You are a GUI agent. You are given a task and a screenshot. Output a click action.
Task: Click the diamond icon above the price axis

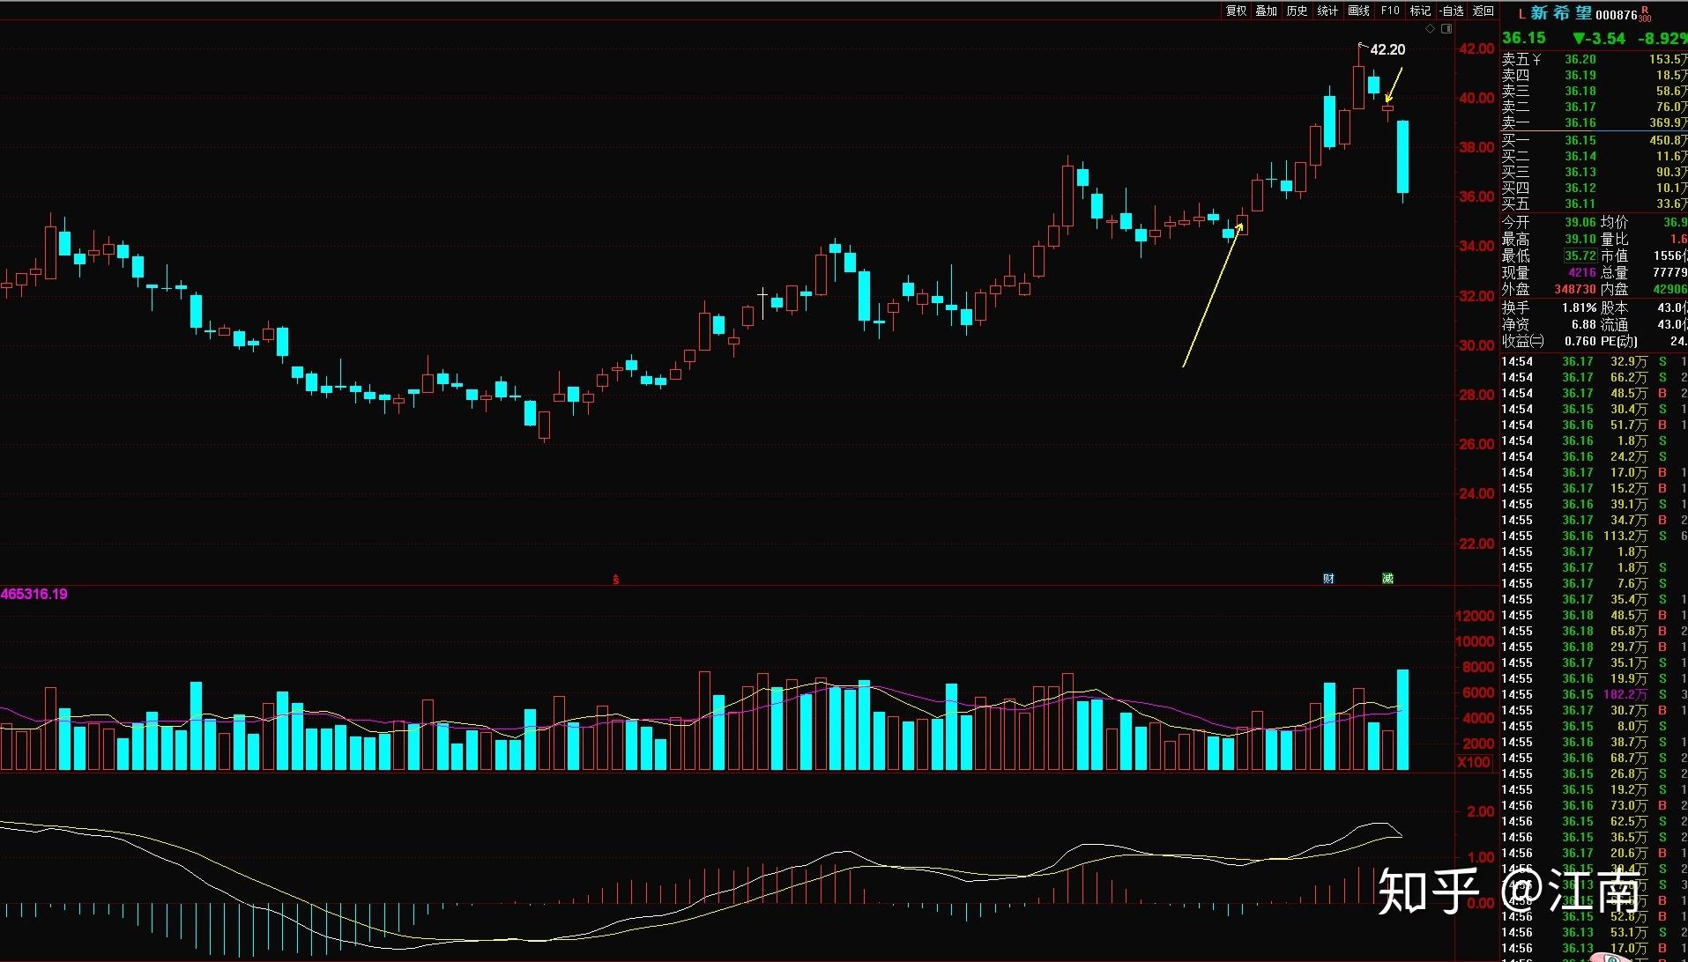click(1430, 29)
